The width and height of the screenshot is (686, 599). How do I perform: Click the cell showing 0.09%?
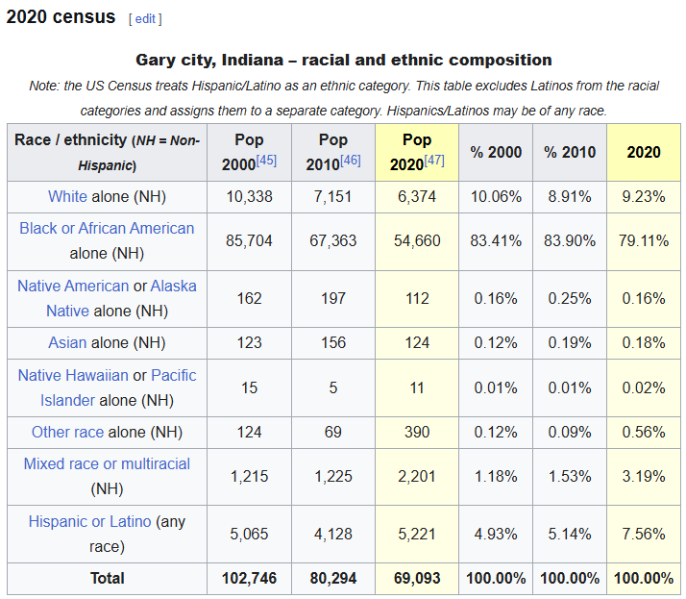[570, 433]
